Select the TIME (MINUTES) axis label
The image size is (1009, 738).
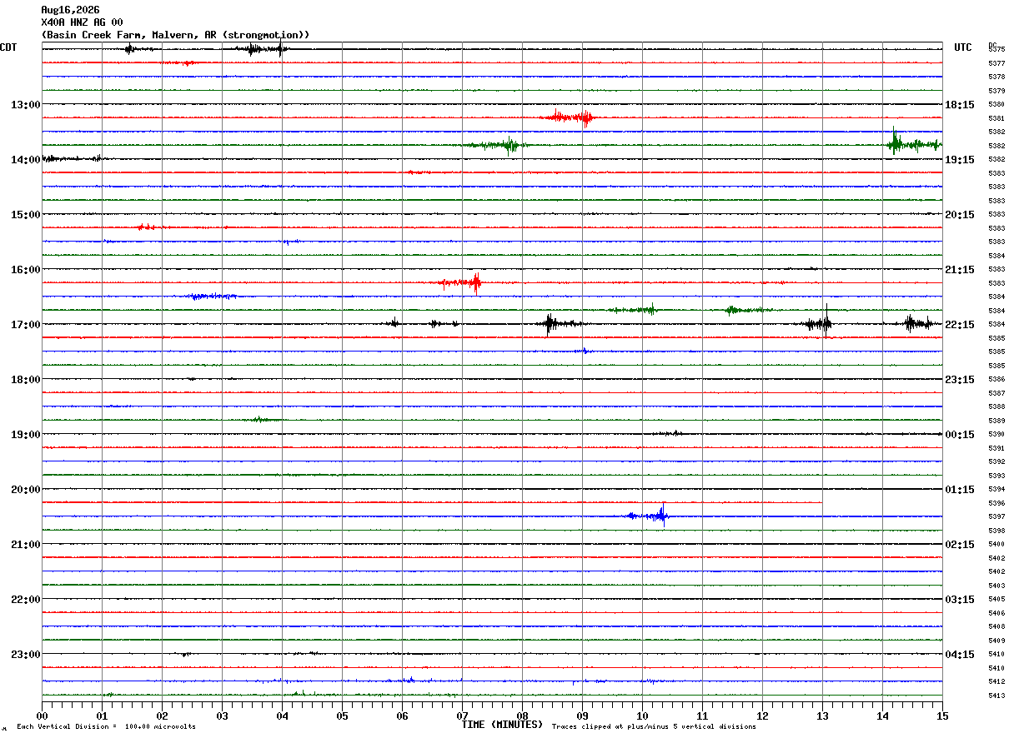502,725
